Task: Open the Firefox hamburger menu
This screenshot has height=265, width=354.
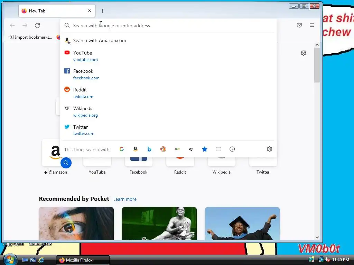Action: tap(312, 25)
